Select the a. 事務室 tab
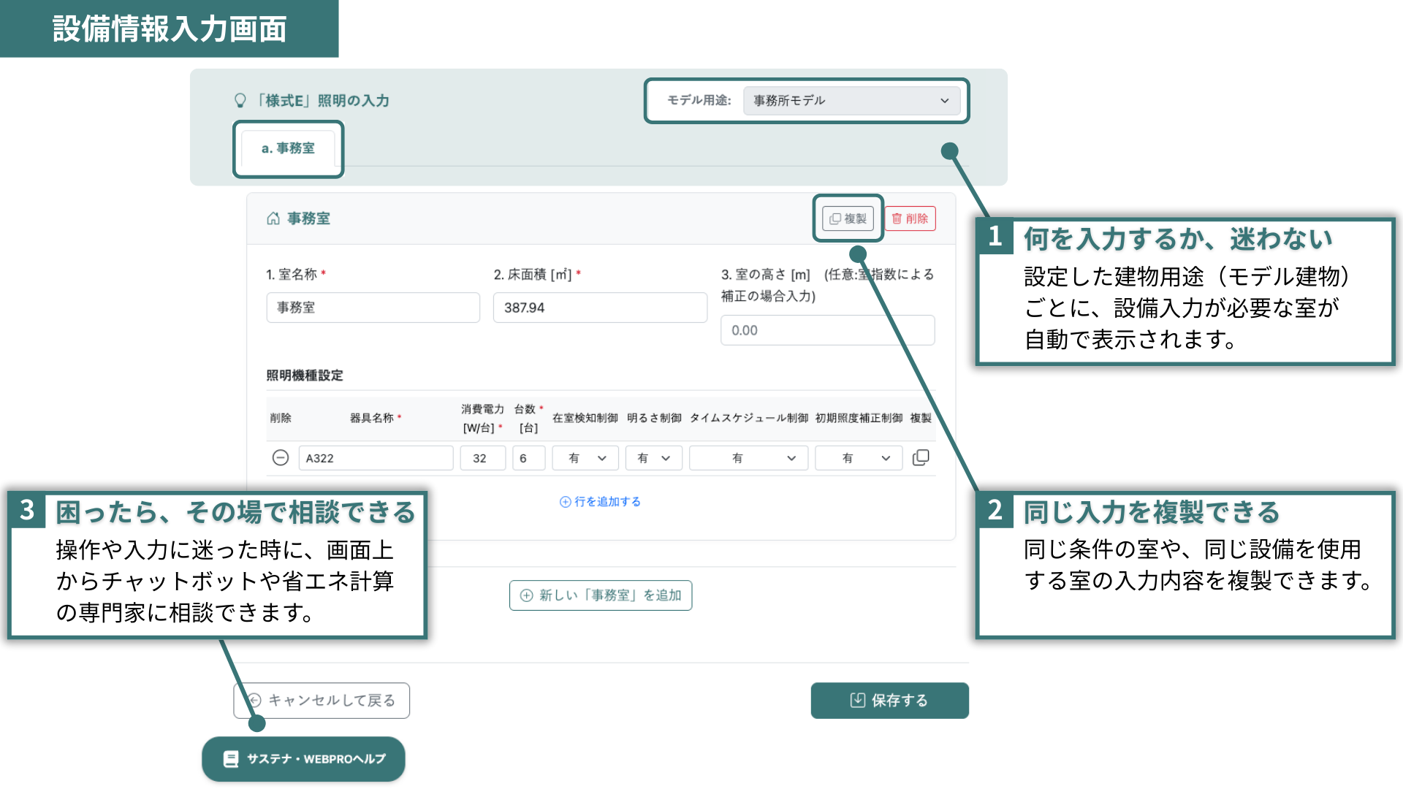This screenshot has height=789, width=1403. (x=288, y=148)
